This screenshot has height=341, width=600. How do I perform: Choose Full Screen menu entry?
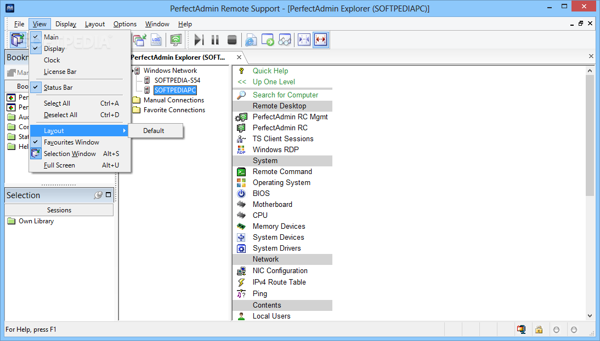[x=80, y=165]
